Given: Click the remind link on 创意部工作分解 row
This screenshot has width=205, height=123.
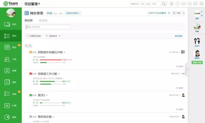Looking at the screenshot, I should coord(180,88).
